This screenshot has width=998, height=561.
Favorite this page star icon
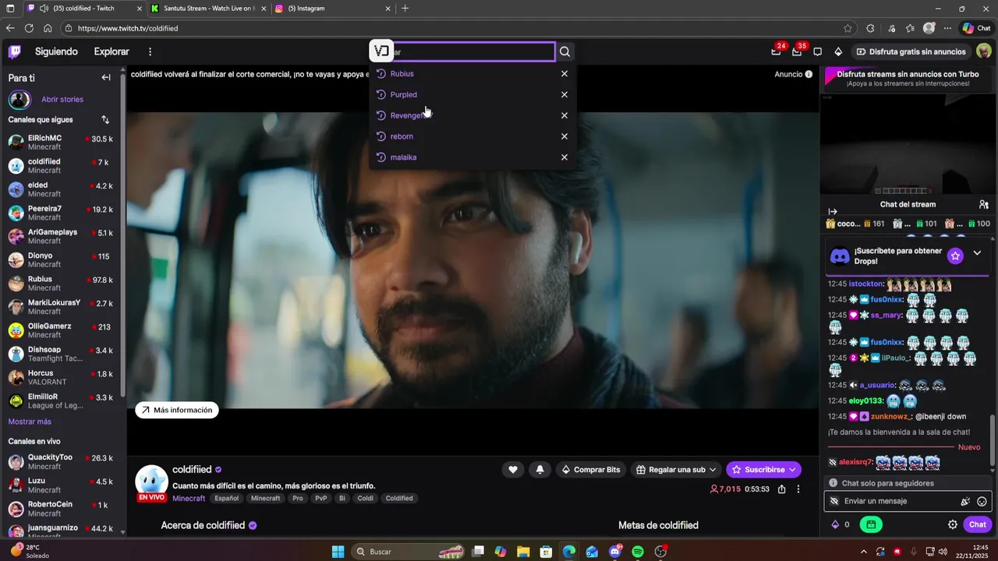(848, 28)
